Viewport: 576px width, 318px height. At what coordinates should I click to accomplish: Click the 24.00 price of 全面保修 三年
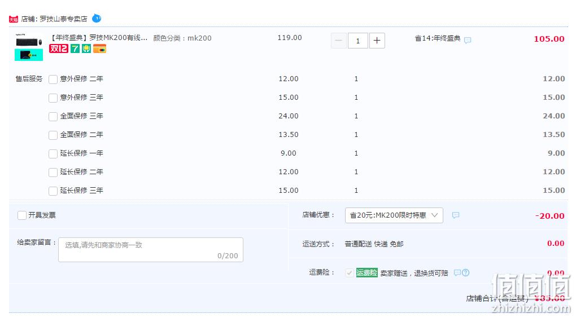pyautogui.click(x=289, y=116)
